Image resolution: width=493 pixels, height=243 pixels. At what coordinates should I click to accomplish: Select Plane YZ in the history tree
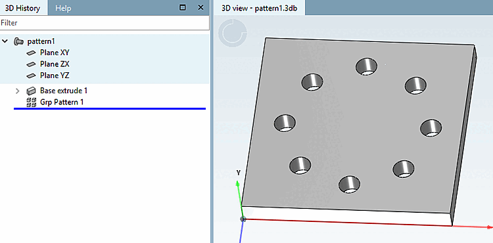pyautogui.click(x=55, y=76)
